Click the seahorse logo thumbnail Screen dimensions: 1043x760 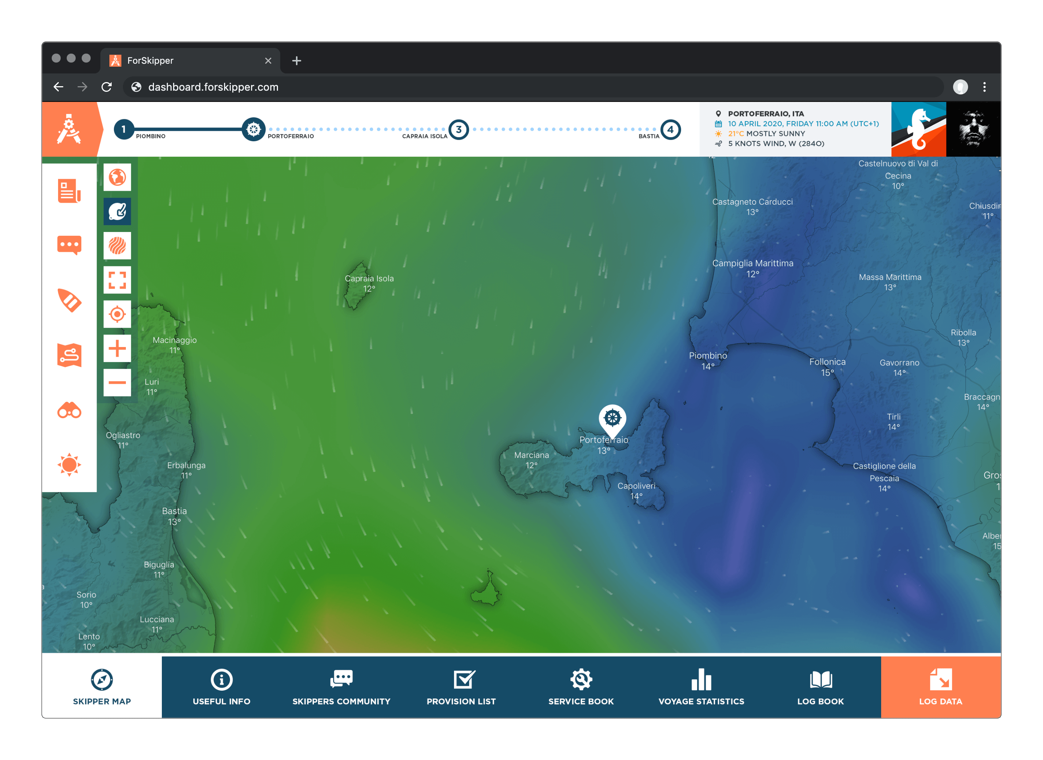(x=918, y=129)
